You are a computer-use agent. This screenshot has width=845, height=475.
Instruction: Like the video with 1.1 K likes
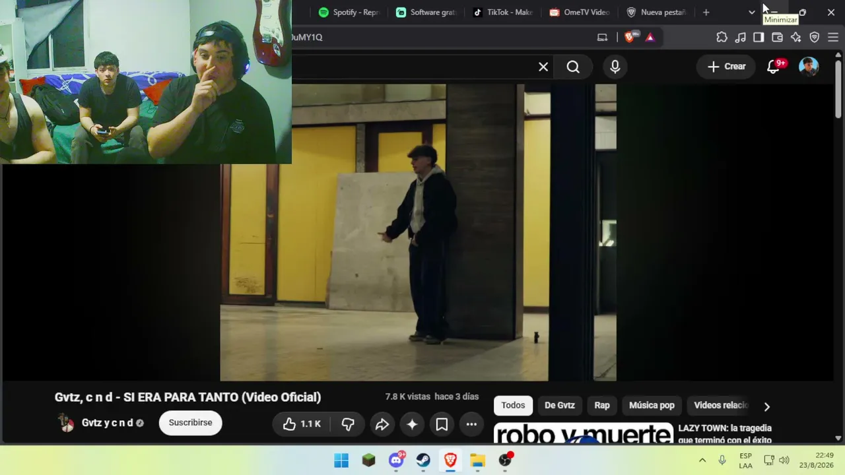click(x=302, y=424)
